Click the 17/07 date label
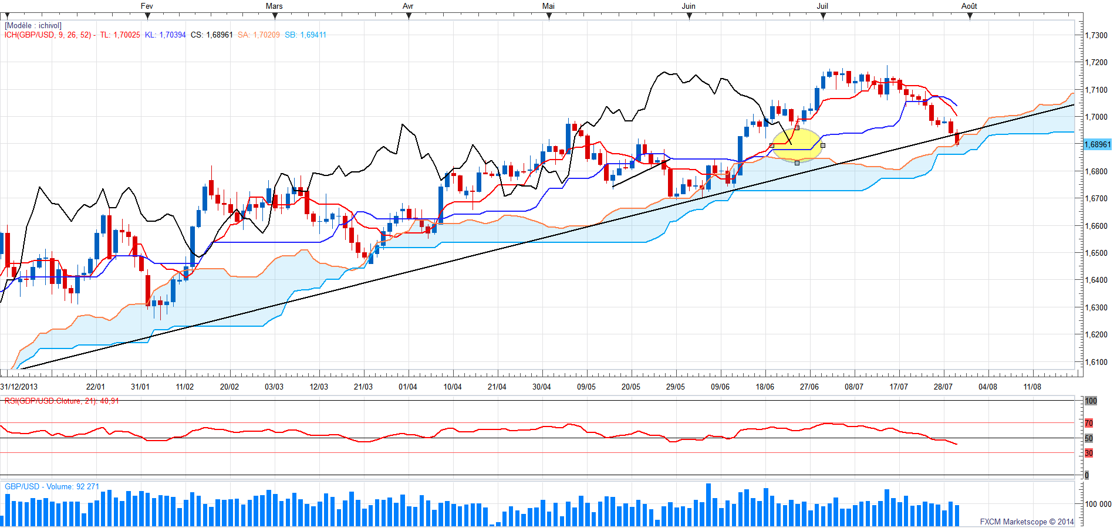The height and width of the screenshot is (528, 1117). pyautogui.click(x=899, y=387)
